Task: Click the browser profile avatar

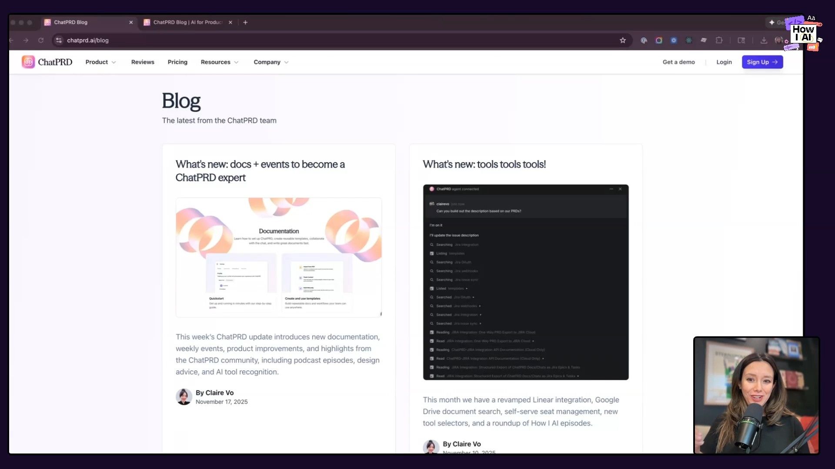Action: pos(778,40)
